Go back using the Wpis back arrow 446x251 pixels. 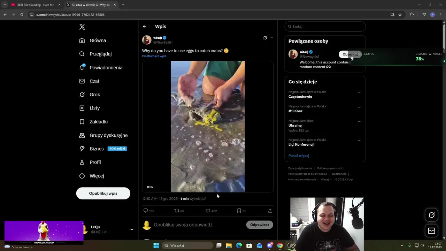click(145, 26)
